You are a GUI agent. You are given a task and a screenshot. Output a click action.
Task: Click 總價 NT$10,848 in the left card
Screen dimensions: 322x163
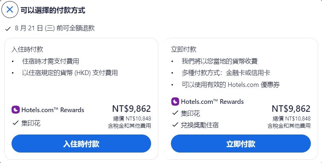[x=132, y=118]
